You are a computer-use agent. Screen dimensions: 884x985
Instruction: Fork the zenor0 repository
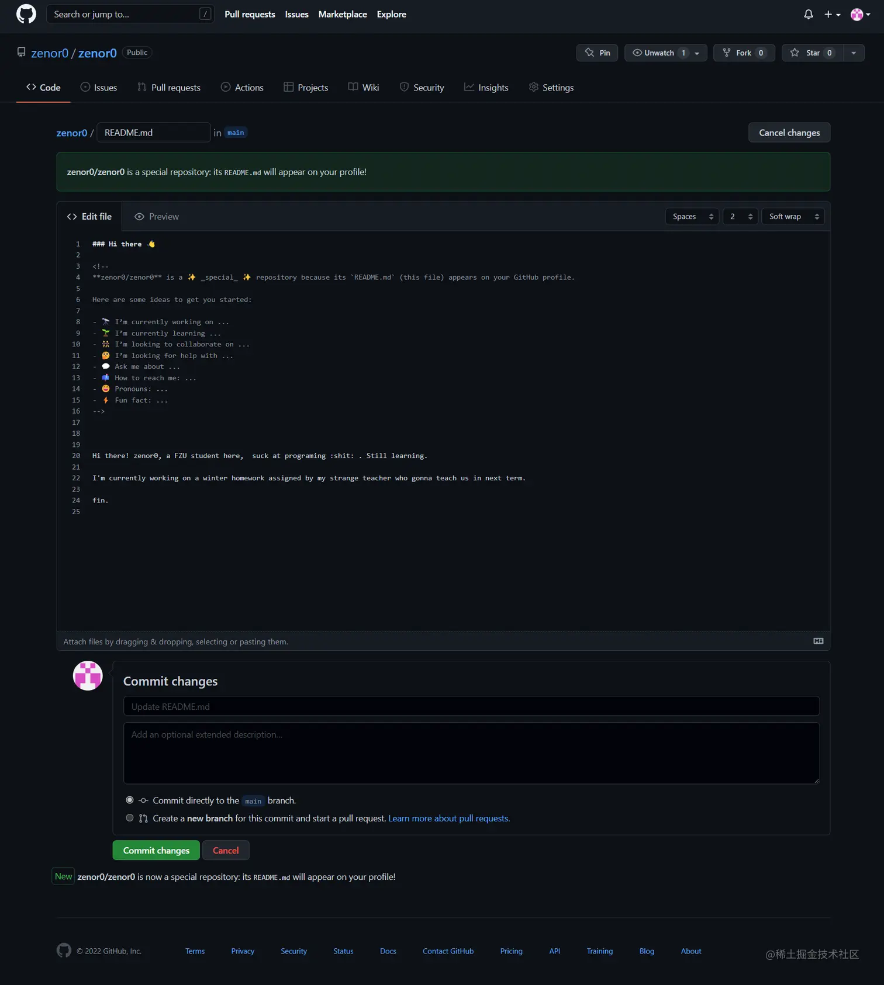tap(744, 53)
